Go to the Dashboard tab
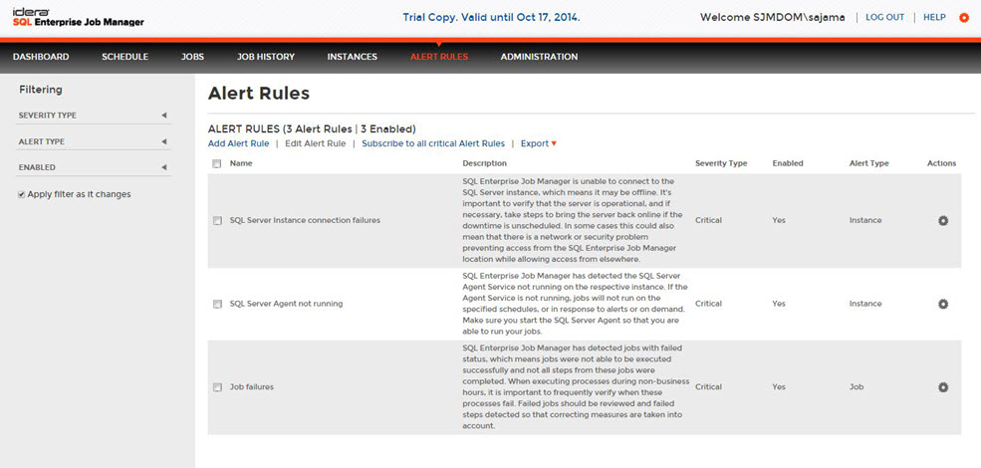Image resolution: width=981 pixels, height=468 pixels. pos(41,57)
